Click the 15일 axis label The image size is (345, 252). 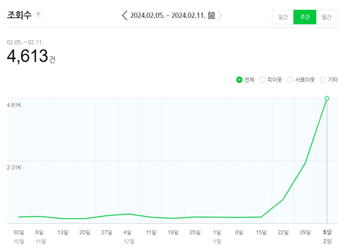(261, 232)
